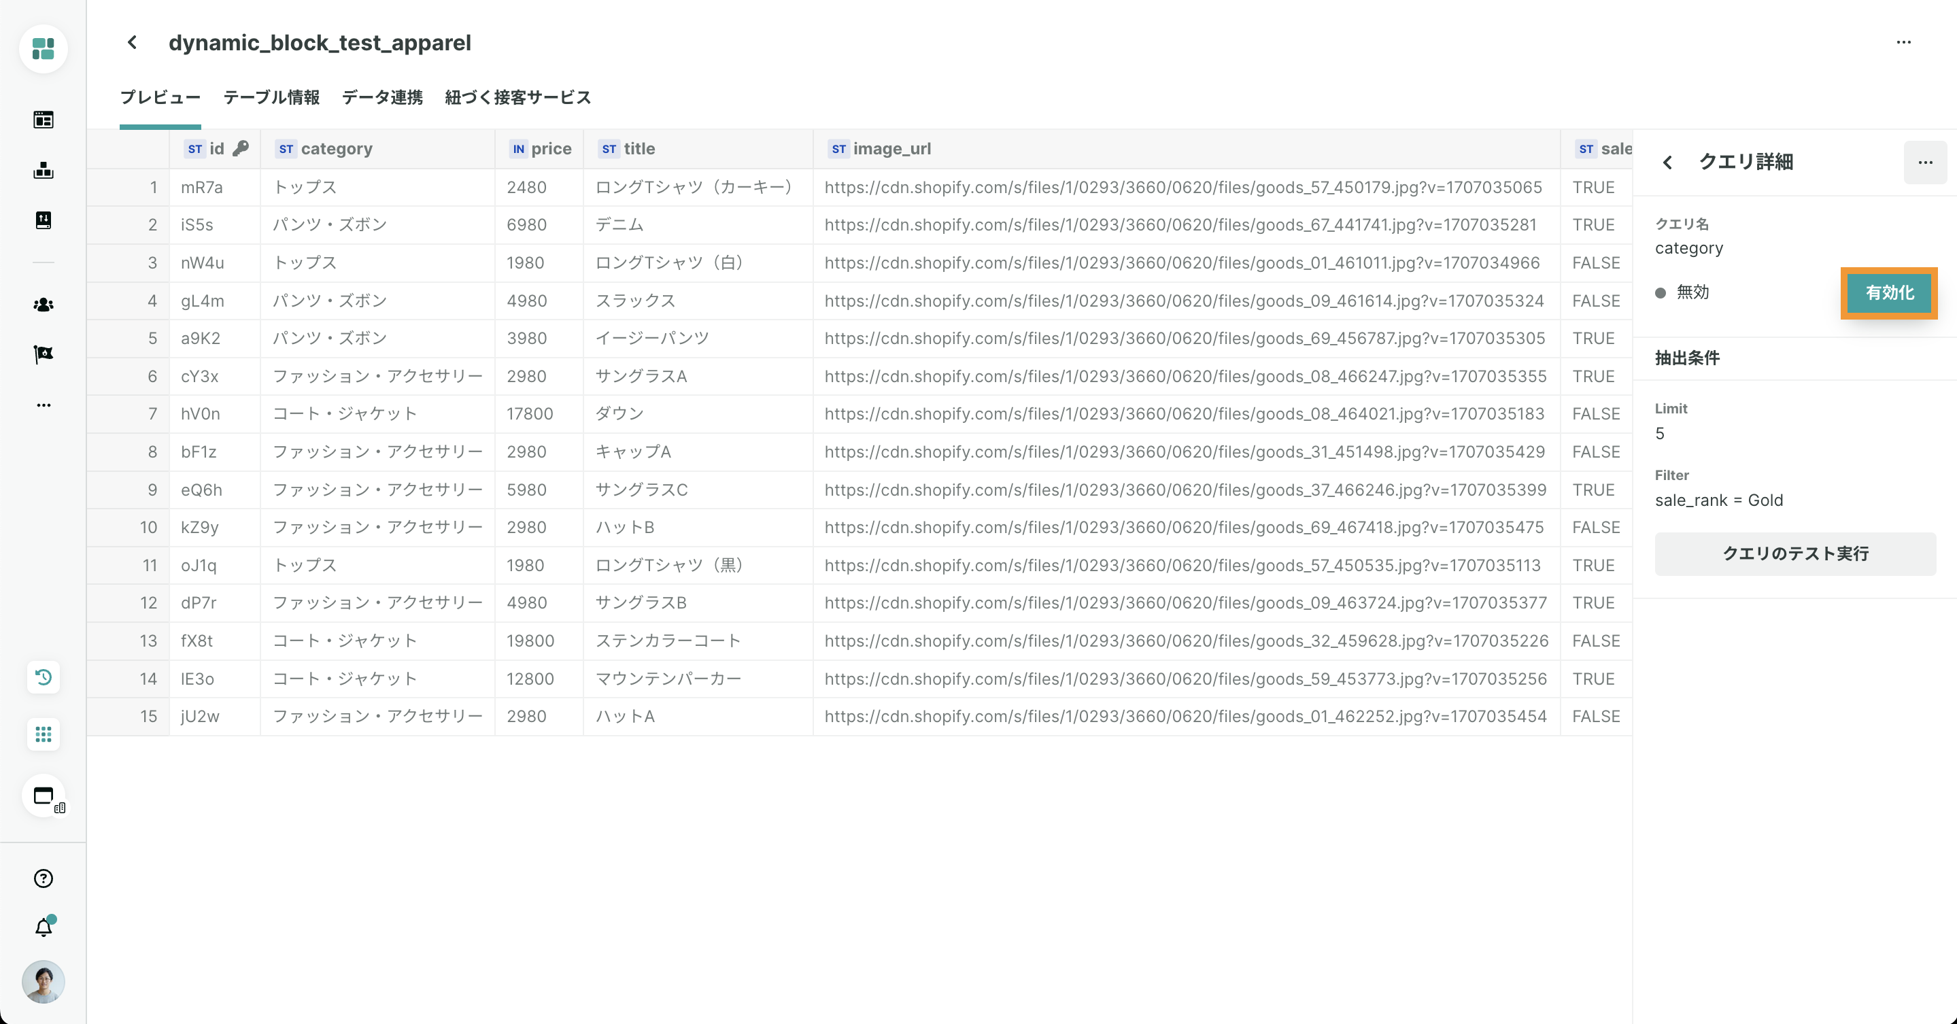The height and width of the screenshot is (1024, 1957).
Task: Click the category column header
Action: pos(336,149)
